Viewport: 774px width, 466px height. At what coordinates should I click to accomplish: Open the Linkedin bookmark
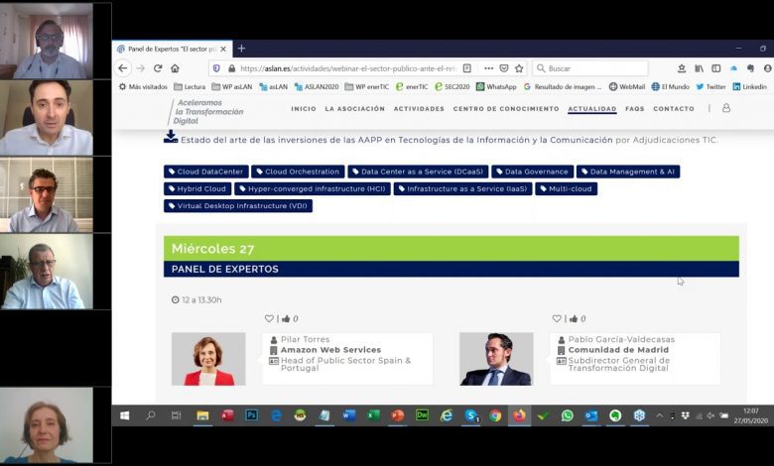[750, 87]
